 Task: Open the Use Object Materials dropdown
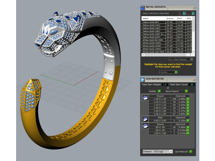coord(181,59)
